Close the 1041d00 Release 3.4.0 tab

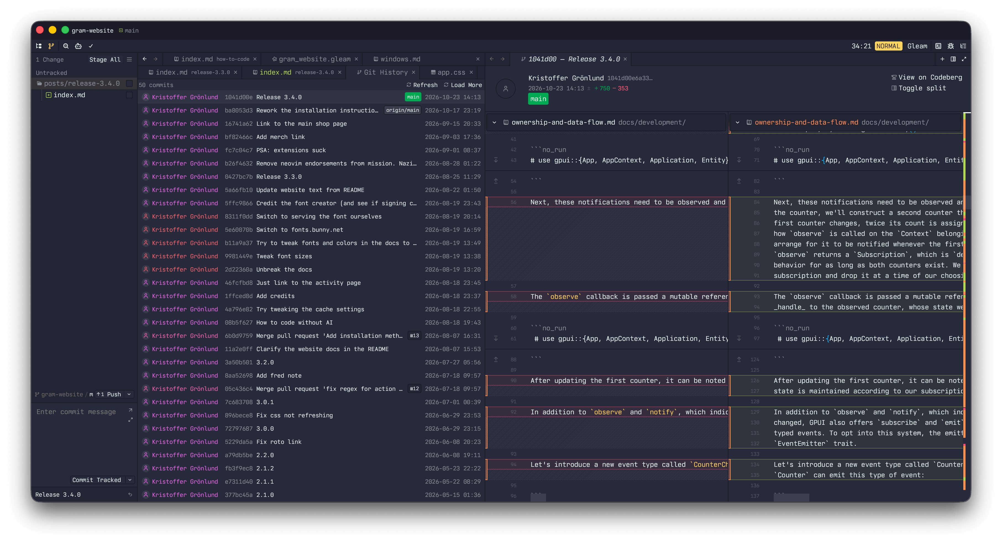[625, 59]
